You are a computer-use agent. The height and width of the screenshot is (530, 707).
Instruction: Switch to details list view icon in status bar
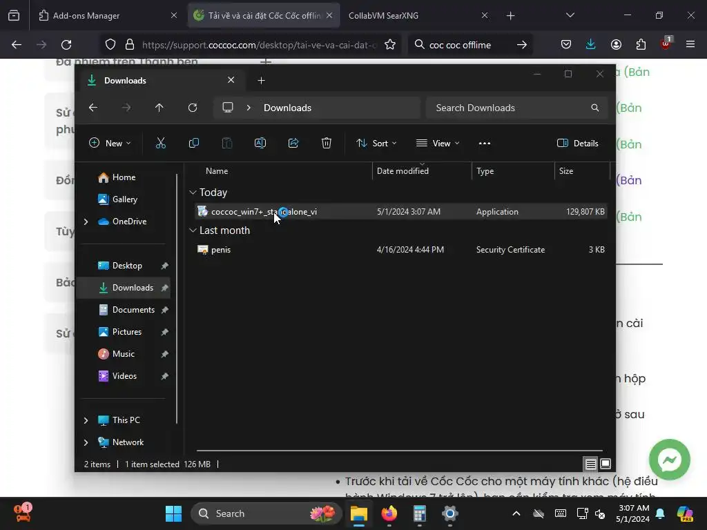(x=591, y=464)
